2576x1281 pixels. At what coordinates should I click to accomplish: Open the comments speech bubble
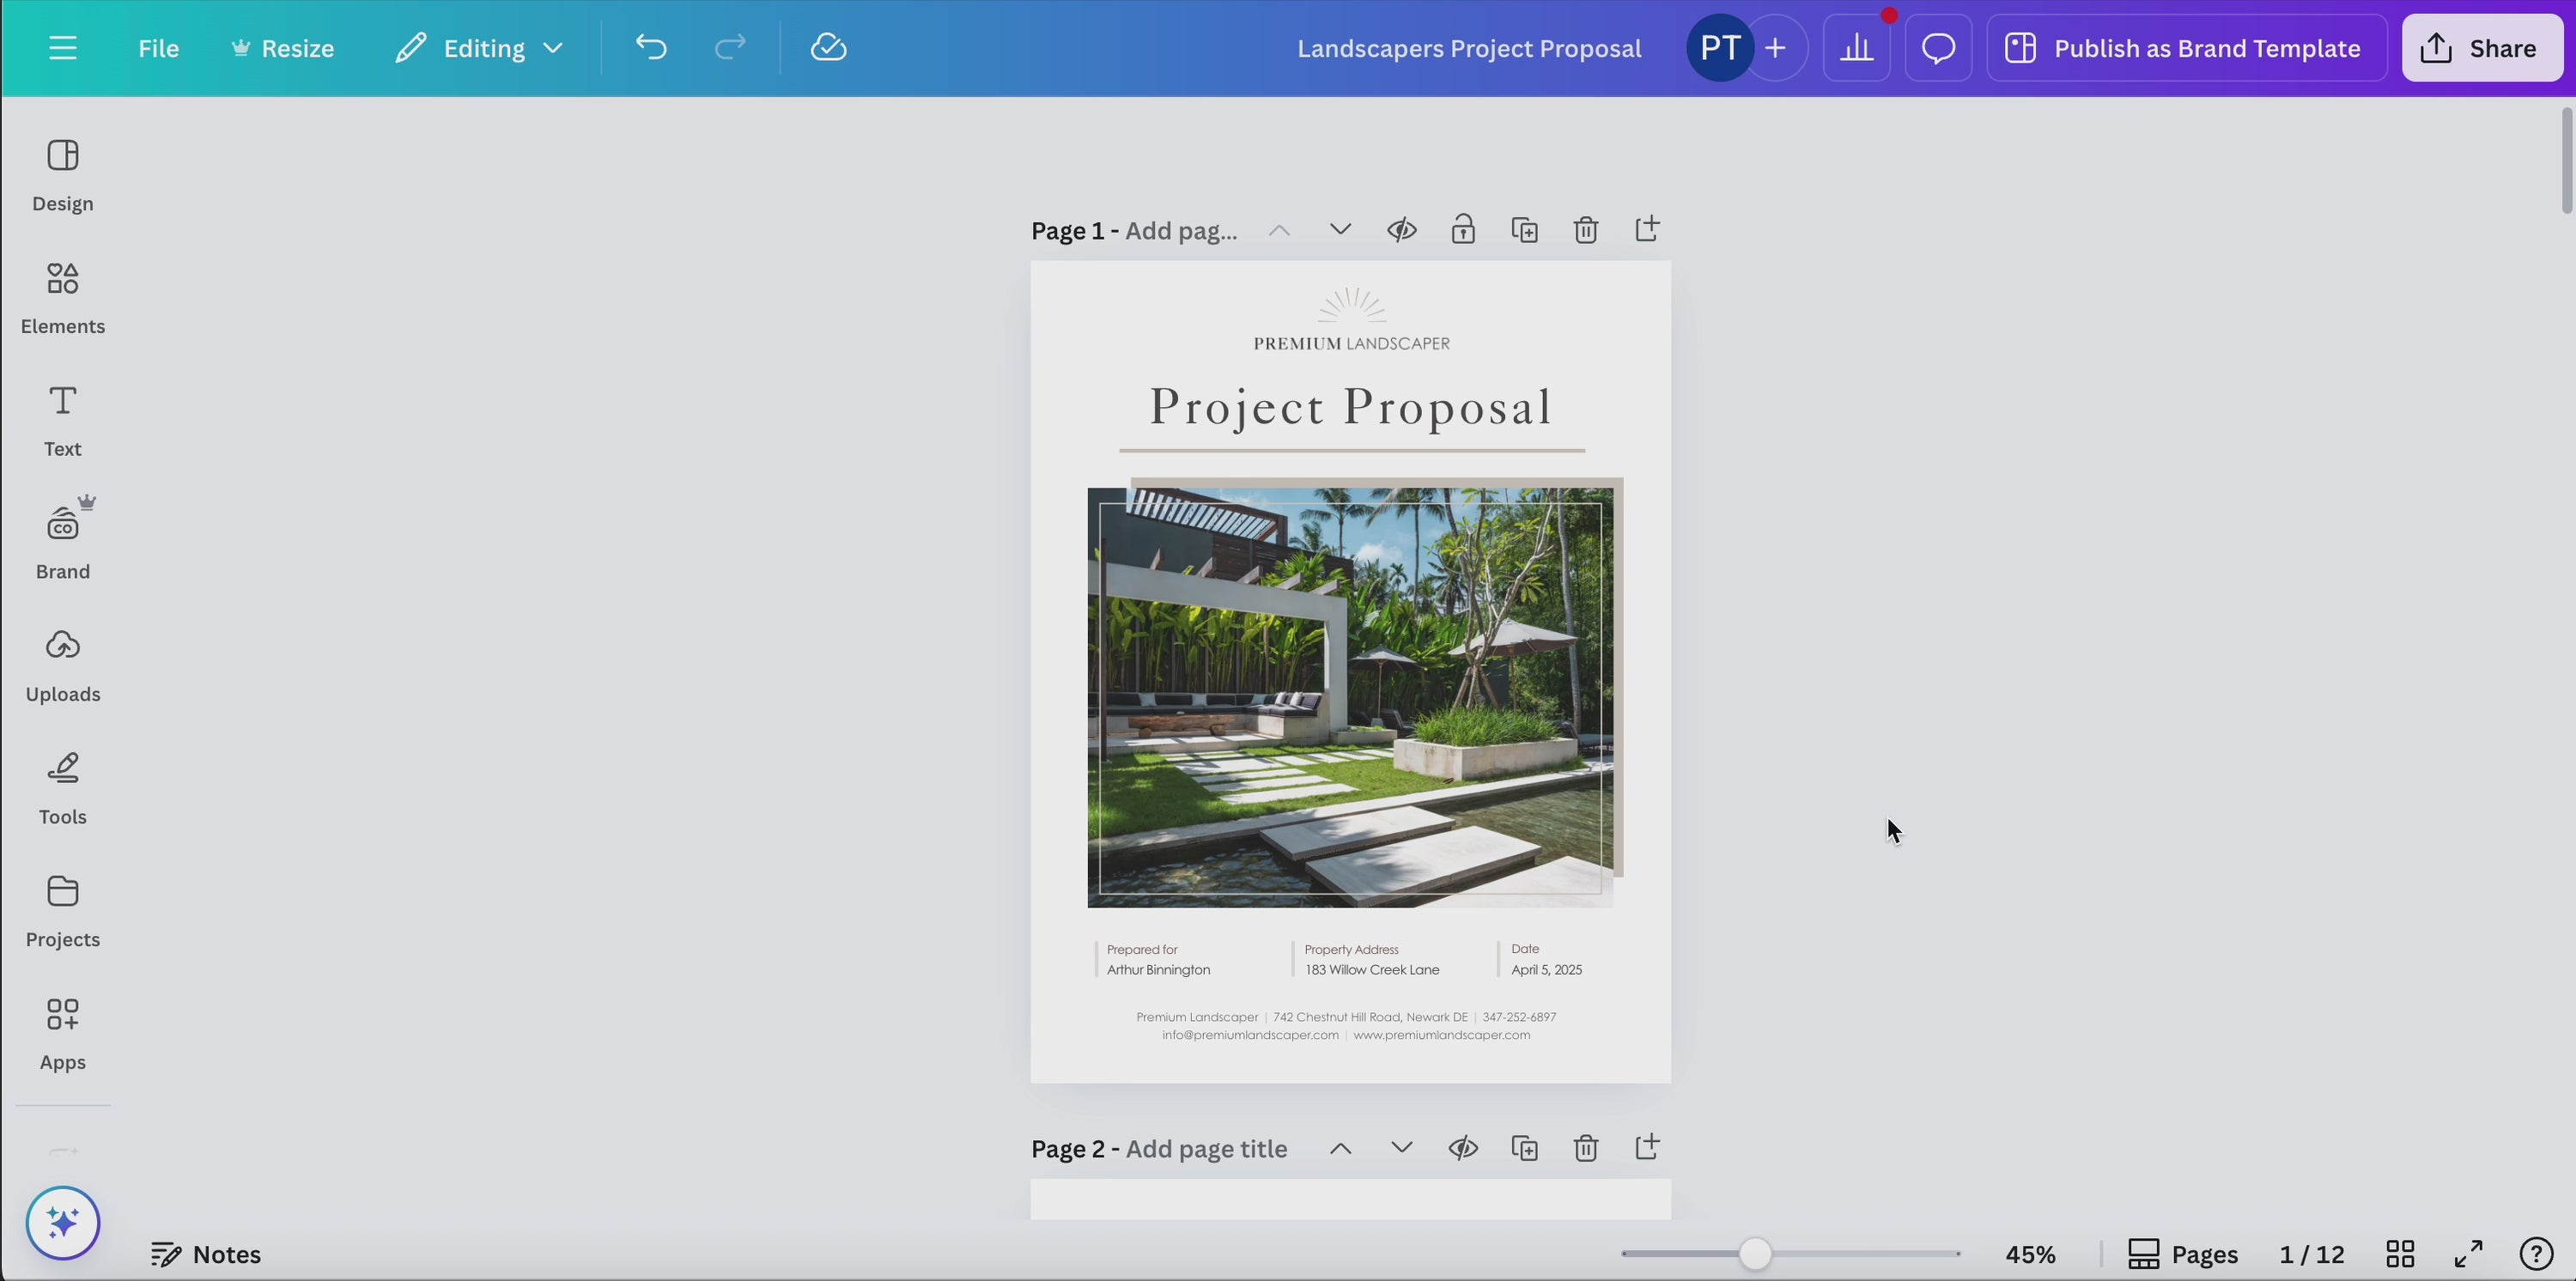pos(1939,48)
